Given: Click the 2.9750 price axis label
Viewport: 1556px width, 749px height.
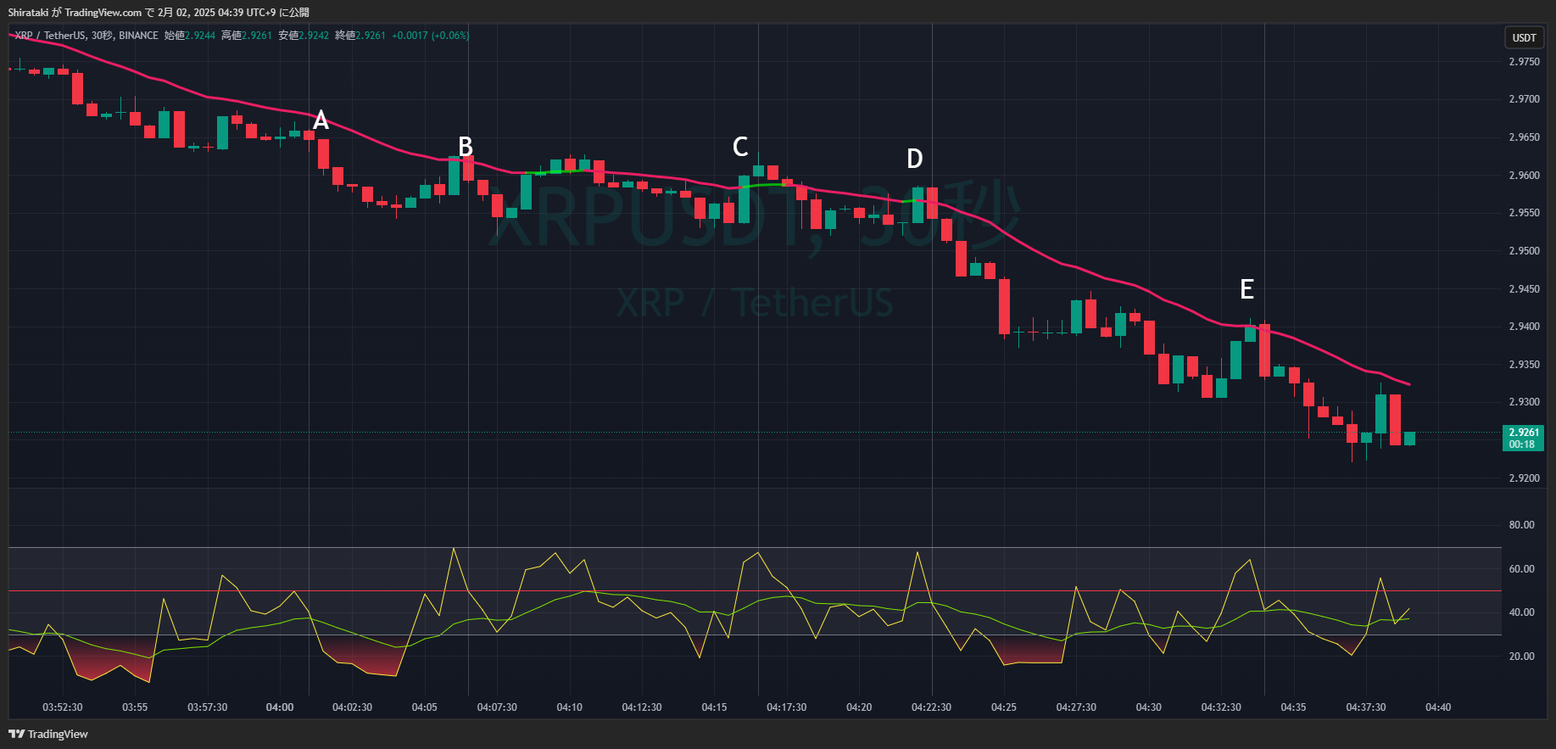Looking at the screenshot, I should (x=1524, y=62).
